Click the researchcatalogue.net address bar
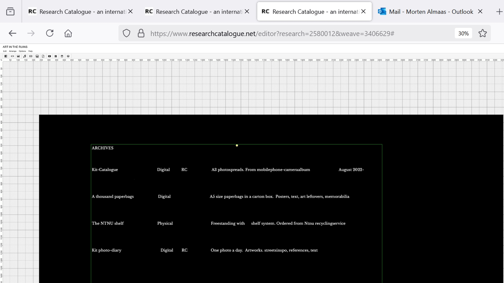Viewport: 504px width, 283px height. click(x=273, y=33)
